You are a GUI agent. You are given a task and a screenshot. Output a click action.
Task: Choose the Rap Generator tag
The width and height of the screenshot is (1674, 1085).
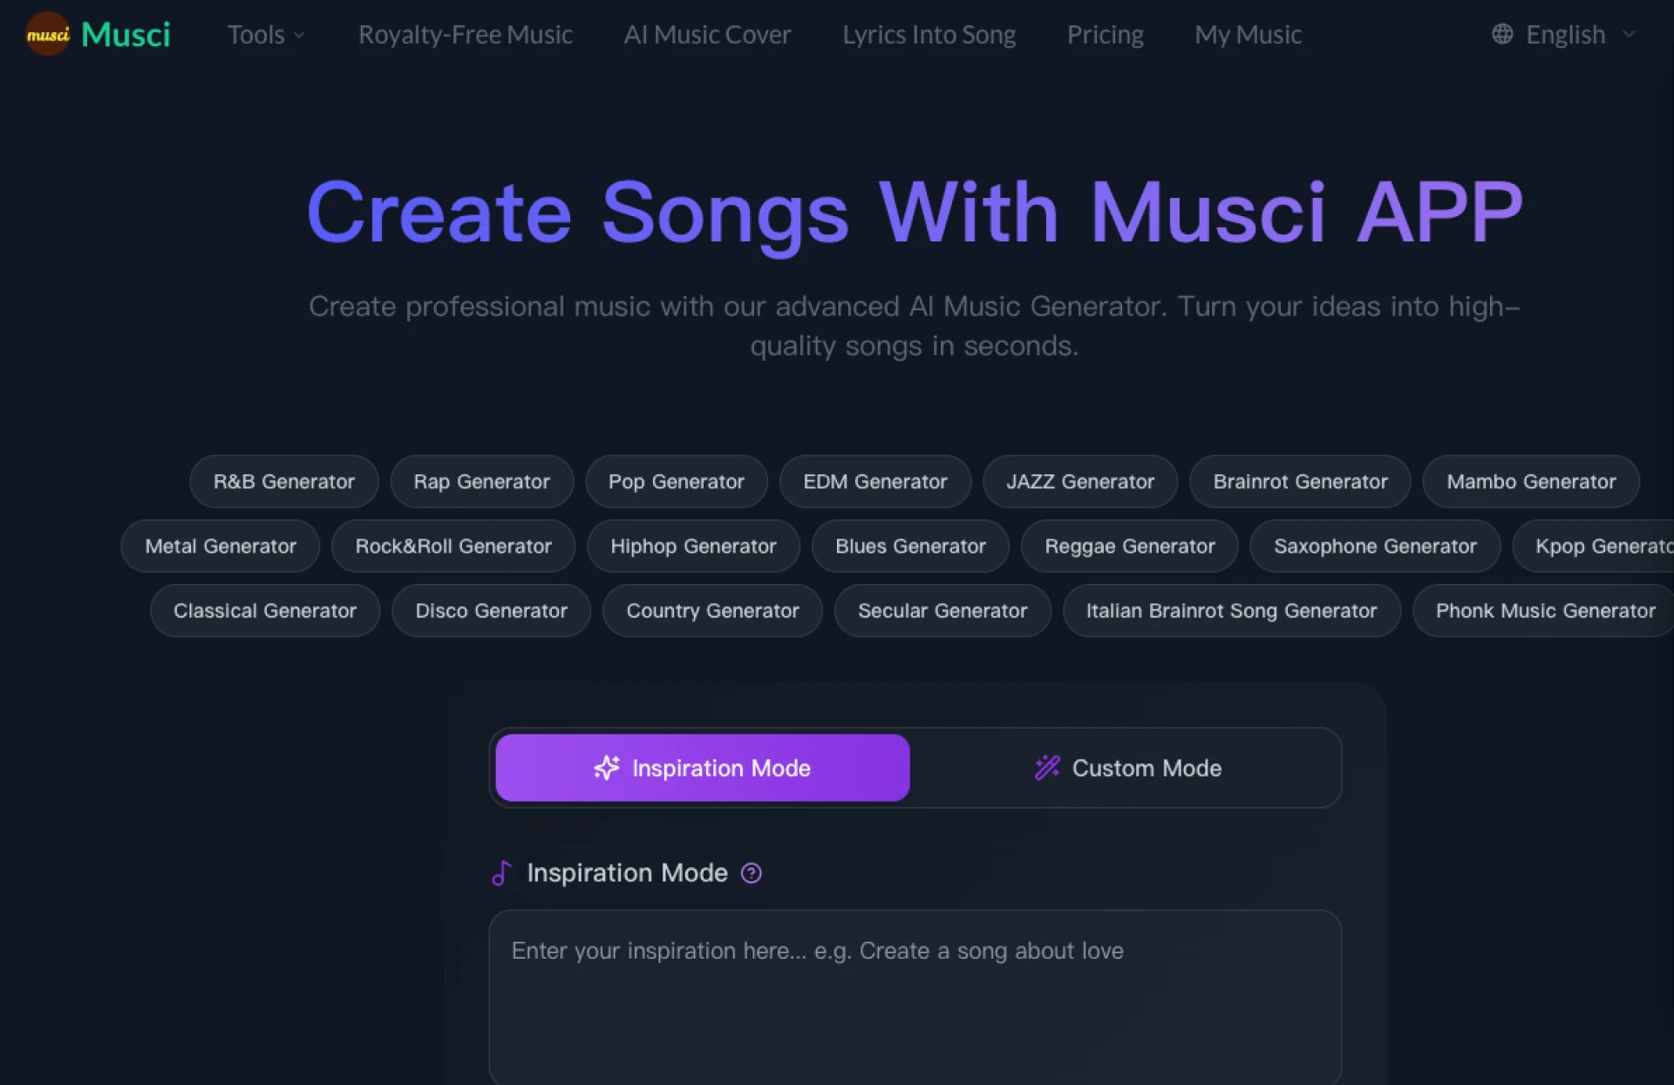481,482
